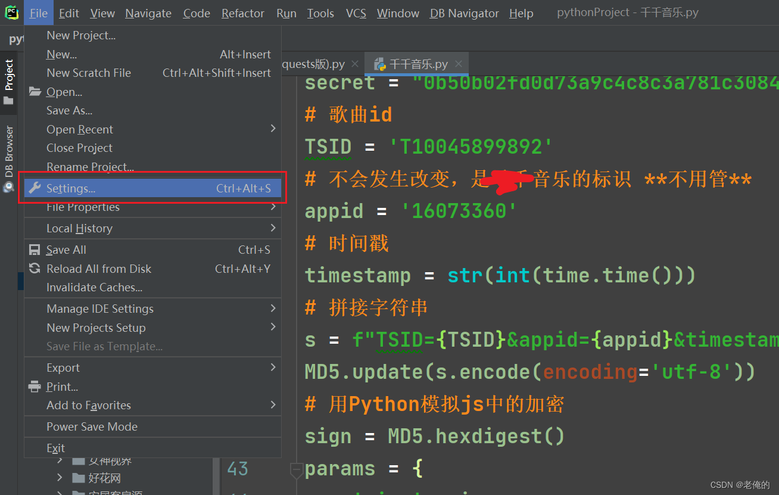Image resolution: width=779 pixels, height=495 pixels.
Task: Select the 好花网 folder name in project tree
Action: [x=105, y=478]
